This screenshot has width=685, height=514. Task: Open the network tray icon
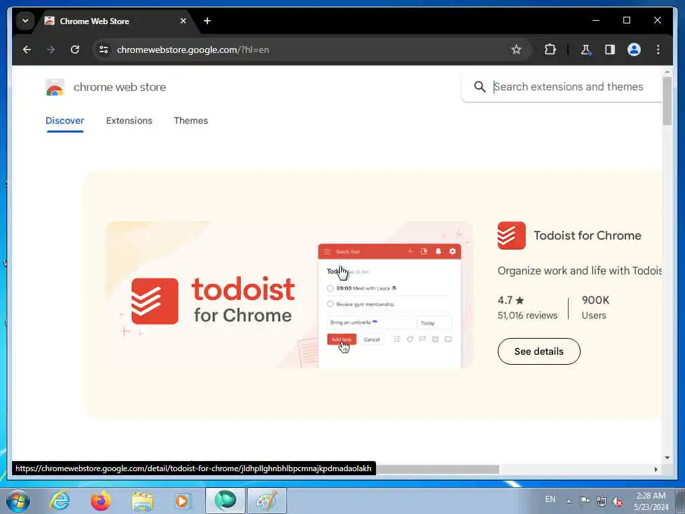pos(601,501)
